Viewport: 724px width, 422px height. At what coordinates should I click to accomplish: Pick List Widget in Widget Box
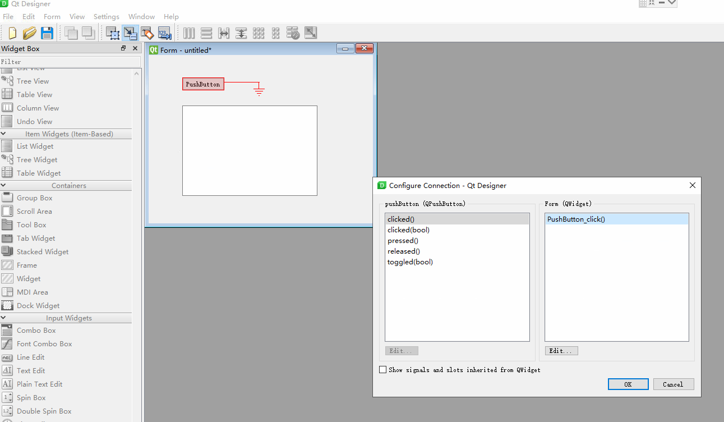tap(35, 146)
